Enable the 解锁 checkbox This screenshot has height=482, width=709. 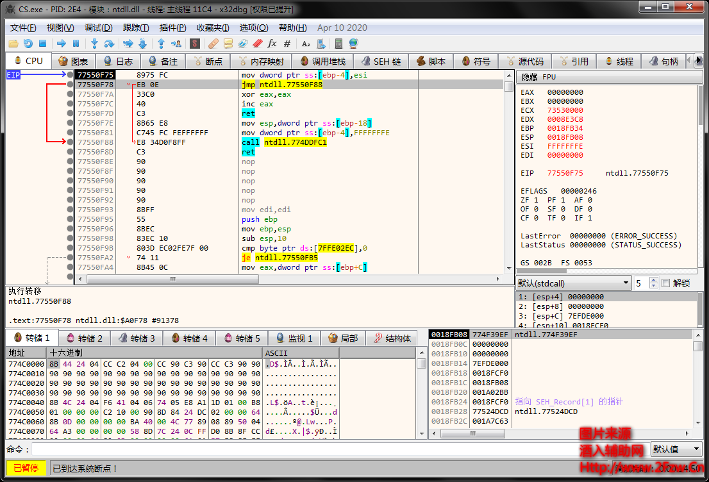665,283
